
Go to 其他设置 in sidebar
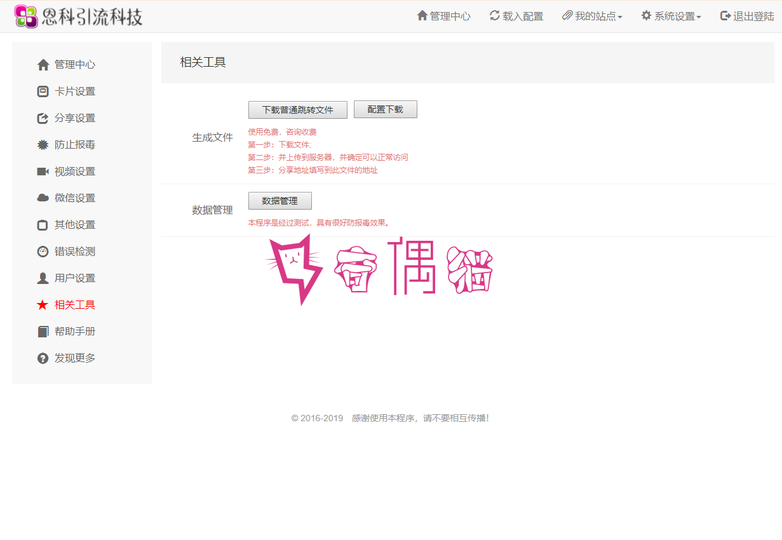point(75,225)
